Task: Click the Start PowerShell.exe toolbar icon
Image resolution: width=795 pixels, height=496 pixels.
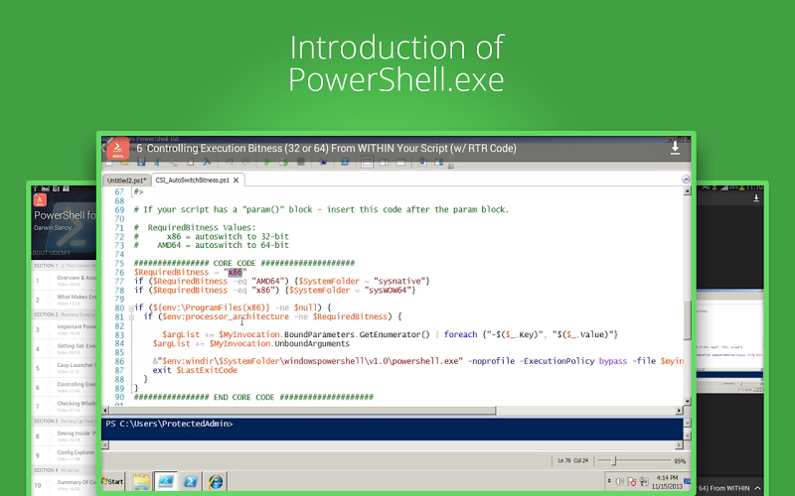Action: click(x=345, y=162)
